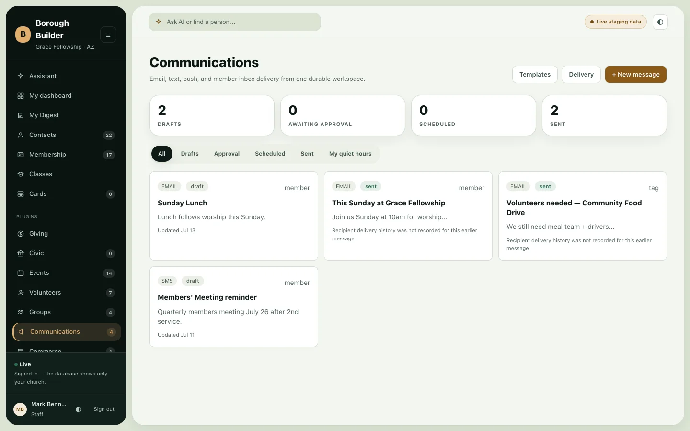Open Members' Meeting reminder SMS draft
The height and width of the screenshot is (431, 690).
(x=234, y=306)
